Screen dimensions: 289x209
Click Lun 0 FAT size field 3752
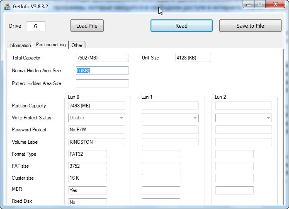coord(87,166)
